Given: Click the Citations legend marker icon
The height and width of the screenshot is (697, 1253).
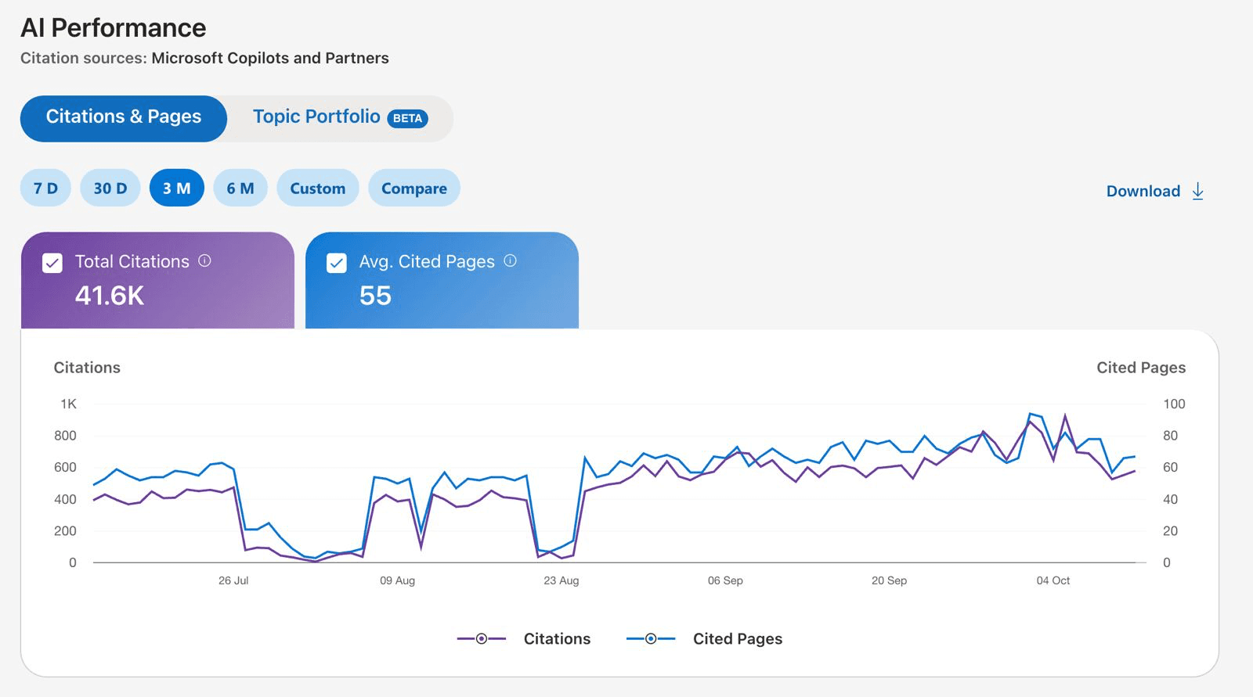Looking at the screenshot, I should coord(482,639).
